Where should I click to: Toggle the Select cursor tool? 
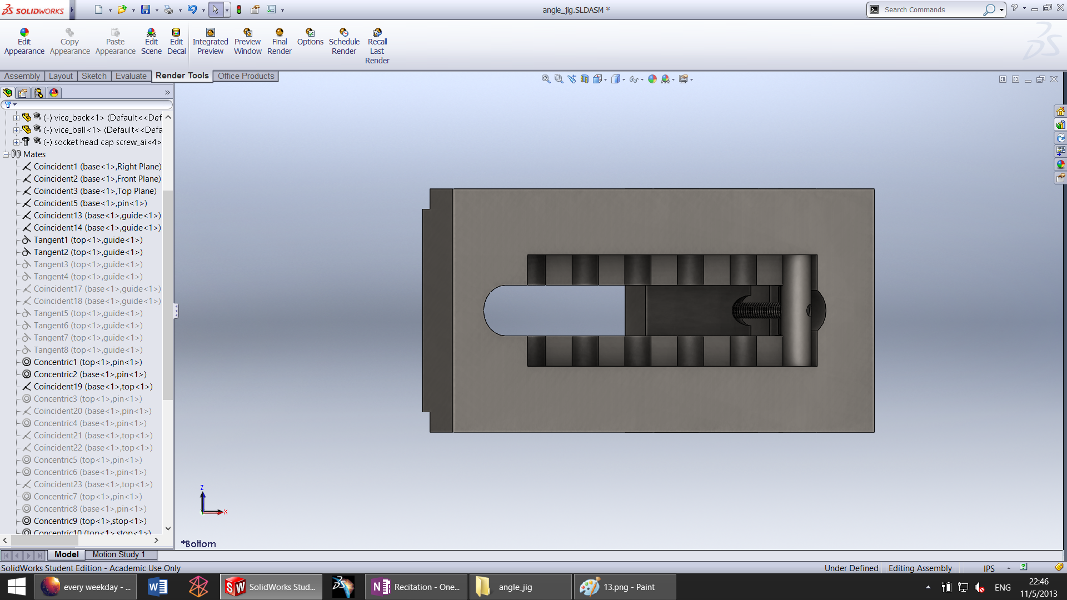(x=215, y=9)
